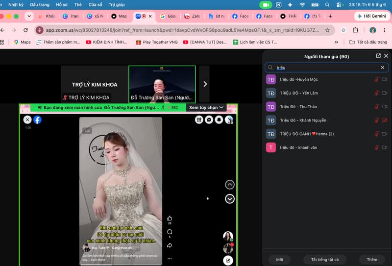
Task: Pop out the participants panel
Action: pyautogui.click(x=378, y=56)
